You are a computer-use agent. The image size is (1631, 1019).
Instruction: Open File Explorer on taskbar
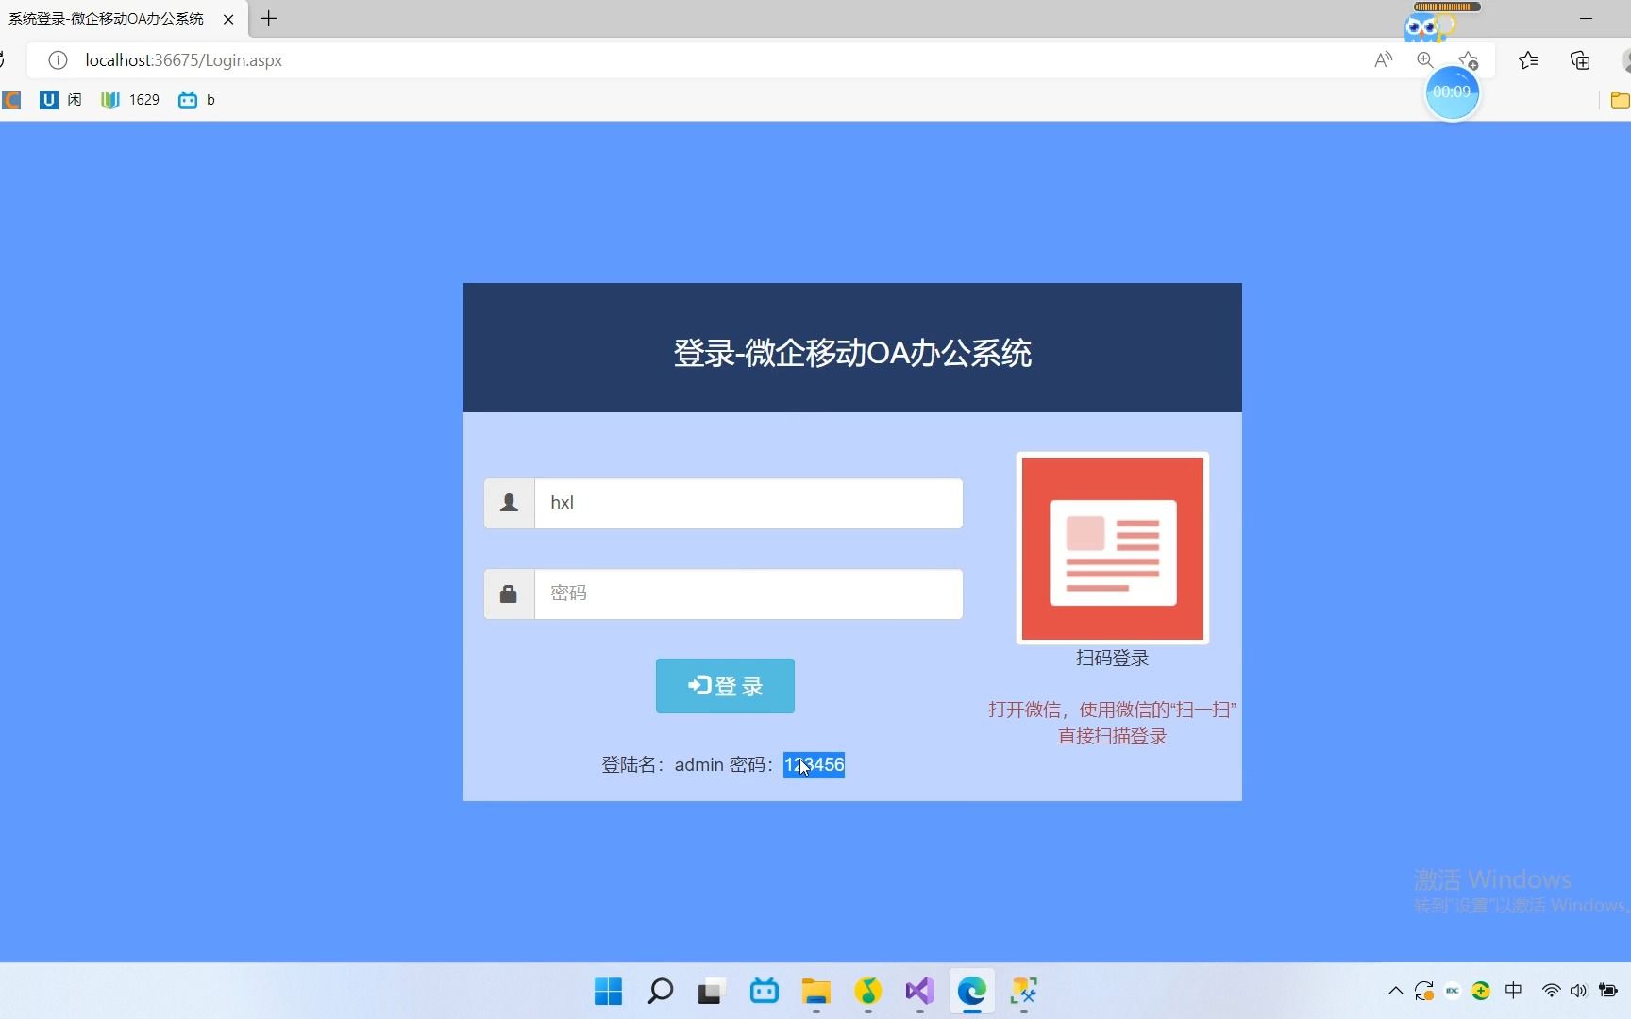tap(816, 991)
